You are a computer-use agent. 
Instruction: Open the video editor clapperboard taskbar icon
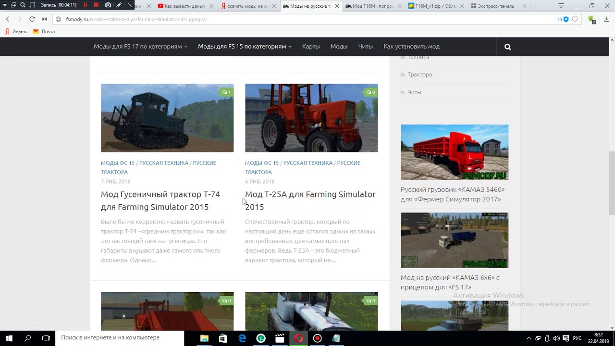coord(280,338)
